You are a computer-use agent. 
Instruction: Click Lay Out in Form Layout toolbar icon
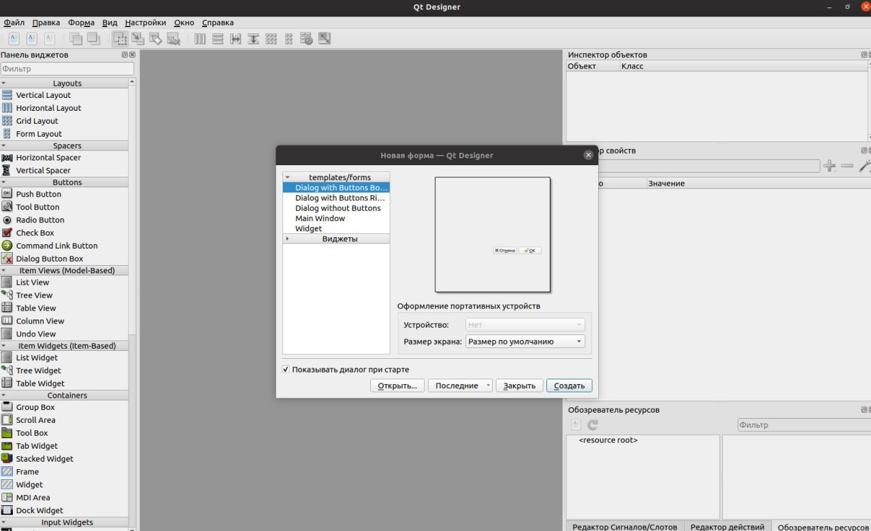coord(289,39)
